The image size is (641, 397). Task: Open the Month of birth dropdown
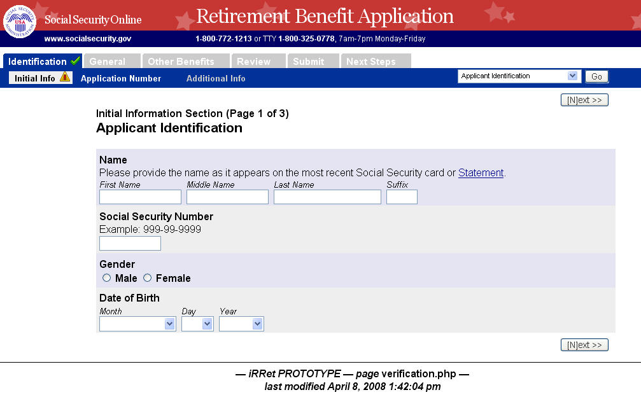coord(137,324)
